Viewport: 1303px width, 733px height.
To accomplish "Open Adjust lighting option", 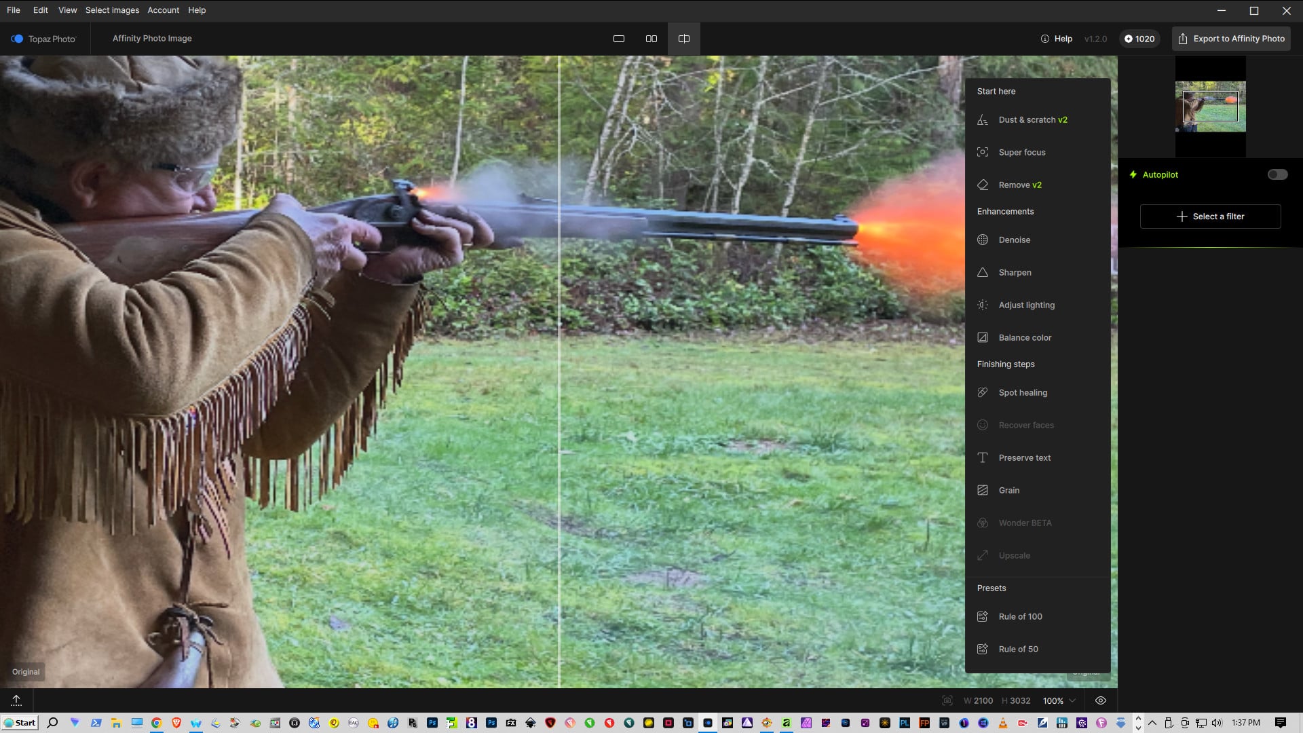I will pyautogui.click(x=1026, y=305).
